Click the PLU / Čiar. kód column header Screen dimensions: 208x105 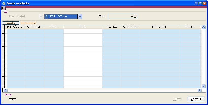(x=16, y=27)
